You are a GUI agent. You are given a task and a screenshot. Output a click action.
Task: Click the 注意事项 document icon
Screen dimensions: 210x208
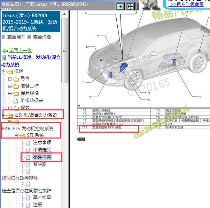pos(28,143)
